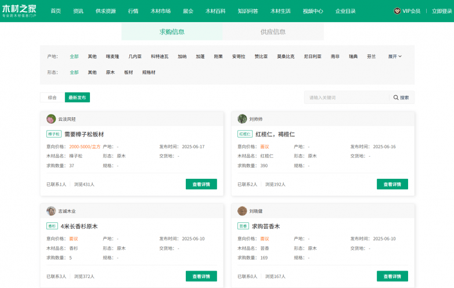The width and height of the screenshot is (454, 288).
Task: Click the 立即登录 link
Action: tap(442, 11)
